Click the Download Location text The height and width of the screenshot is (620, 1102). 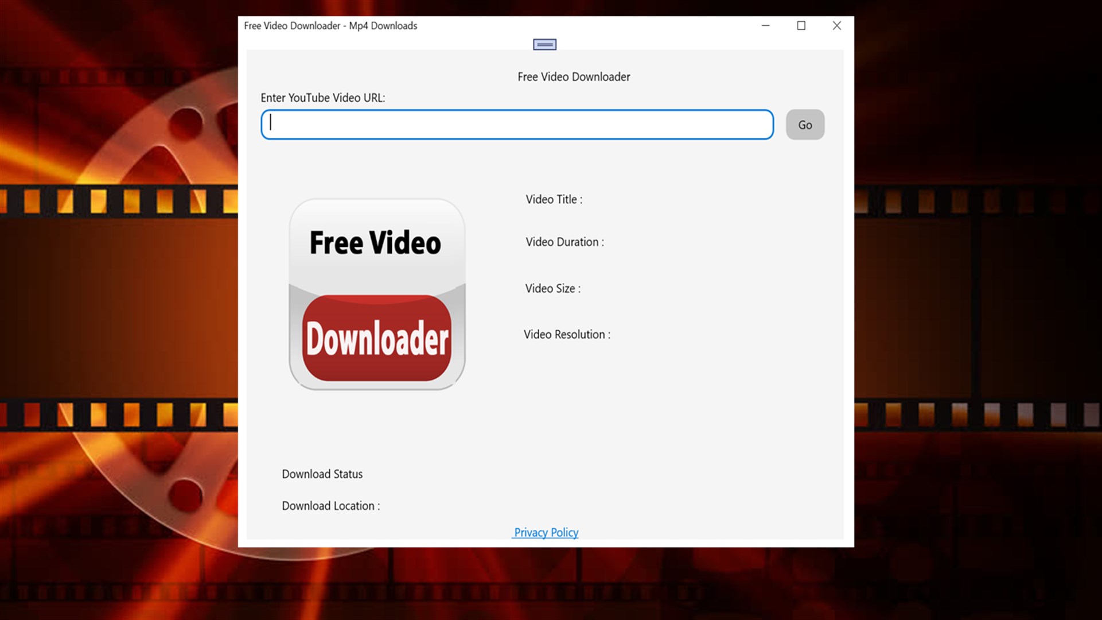pyautogui.click(x=330, y=506)
